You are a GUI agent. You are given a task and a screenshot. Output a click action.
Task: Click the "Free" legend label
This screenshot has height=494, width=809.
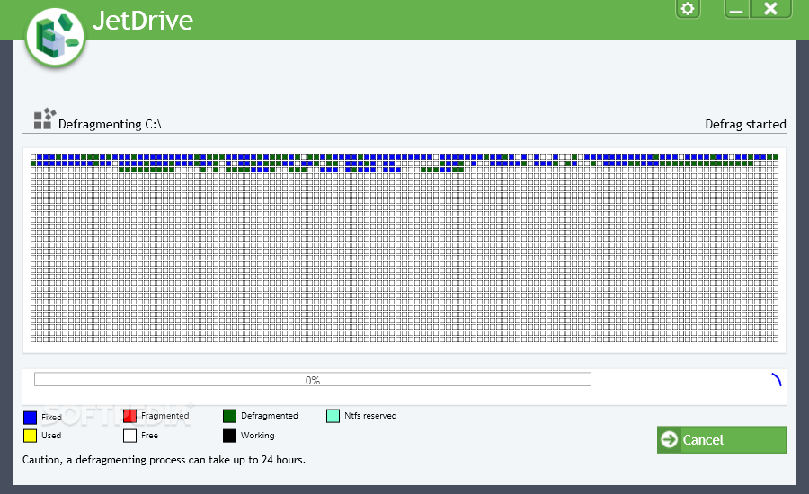tap(149, 436)
